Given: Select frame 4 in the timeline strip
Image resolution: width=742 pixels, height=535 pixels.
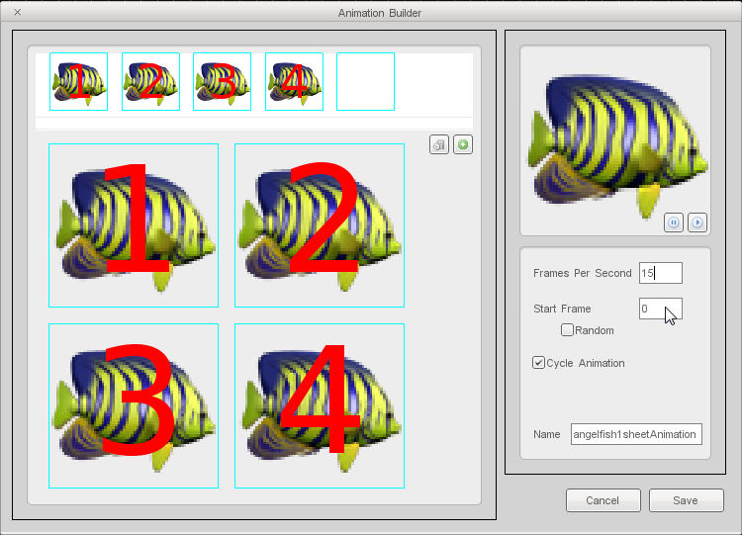Looking at the screenshot, I should pos(295,81).
